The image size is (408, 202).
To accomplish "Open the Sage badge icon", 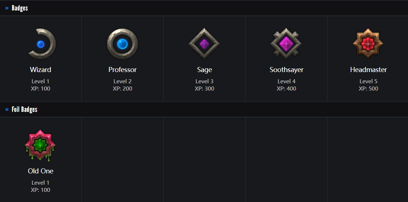I will coord(204,44).
